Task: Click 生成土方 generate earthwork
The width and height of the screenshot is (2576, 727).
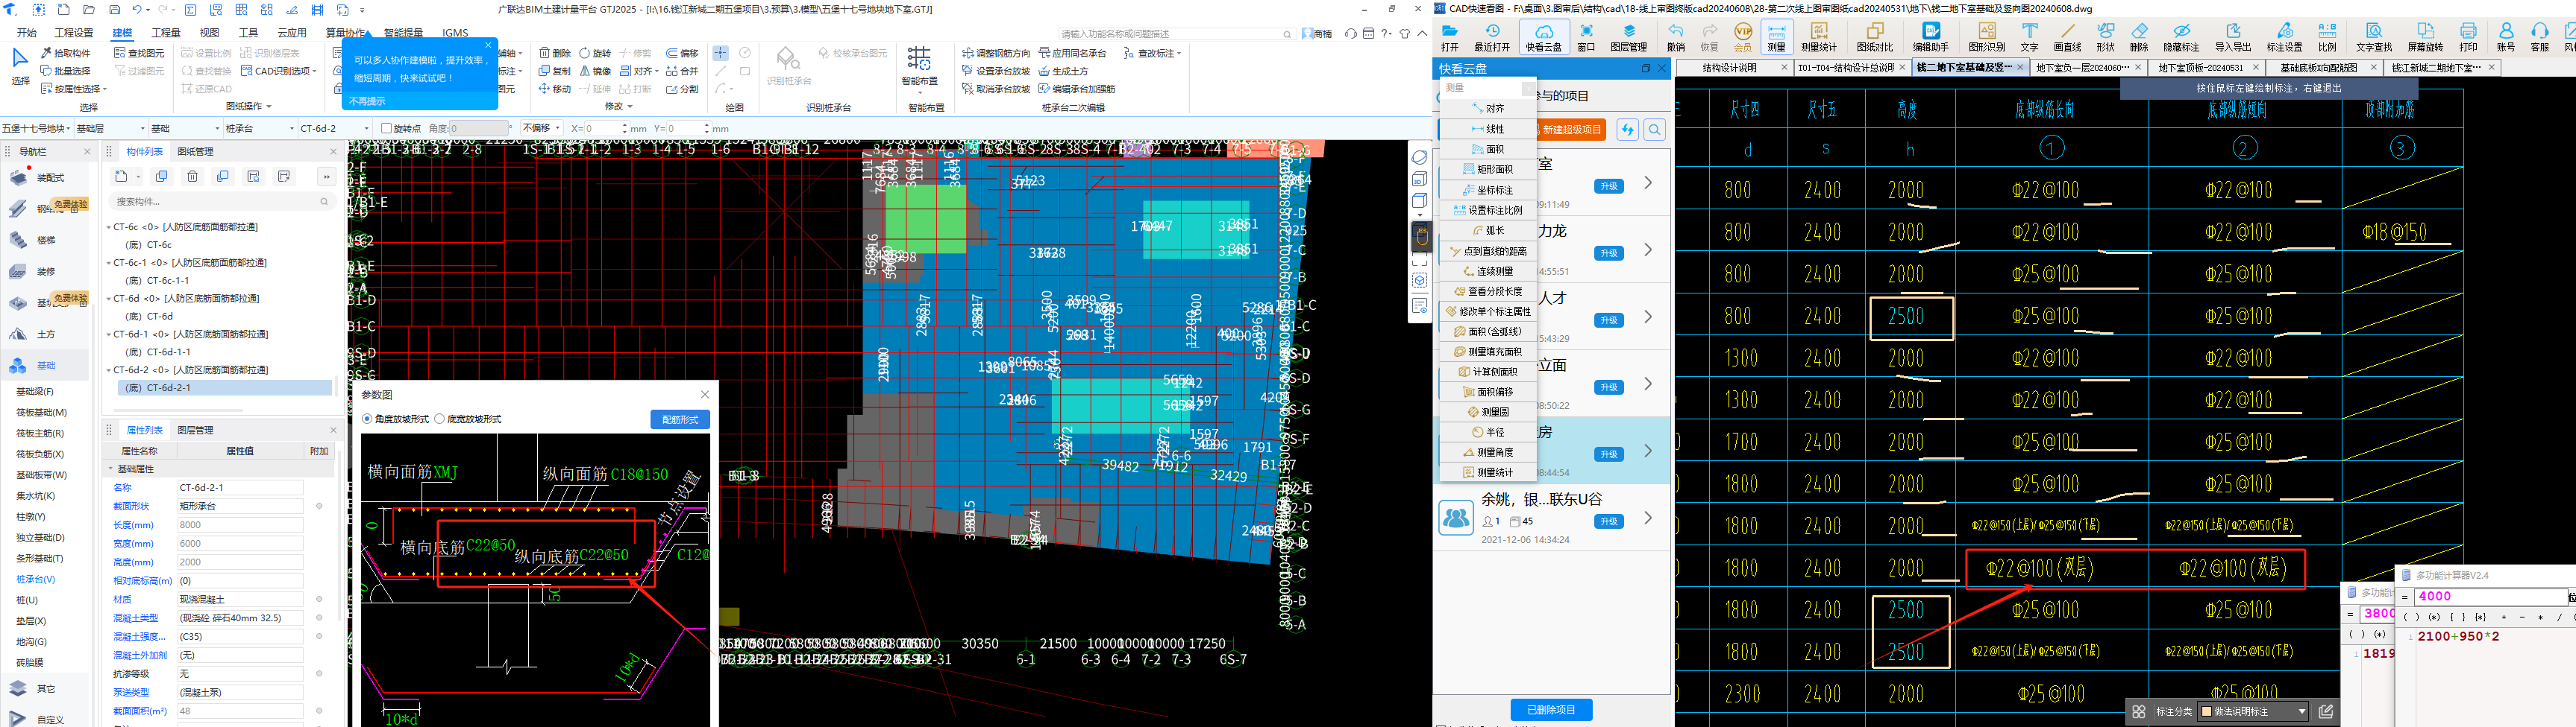Action: (x=1064, y=71)
